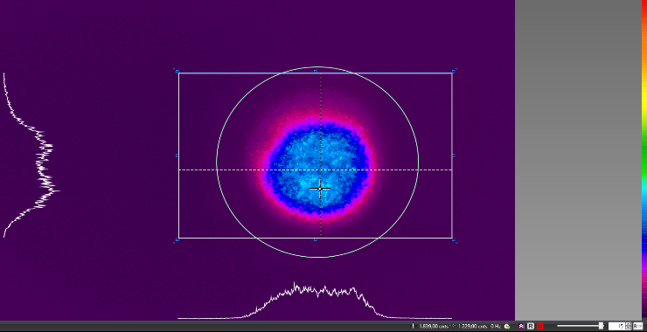647x332 pixels.
Task: Select the bottom-right ROI corner handle
Action: [454, 239]
